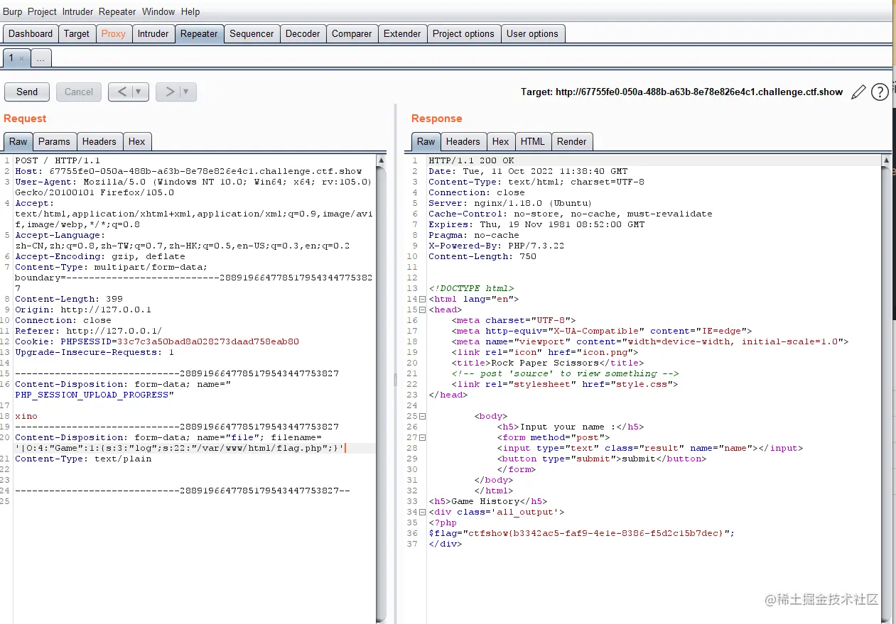Viewport: 896px width, 624px height.
Task: Go back to previous request arrow
Action: pyautogui.click(x=122, y=92)
